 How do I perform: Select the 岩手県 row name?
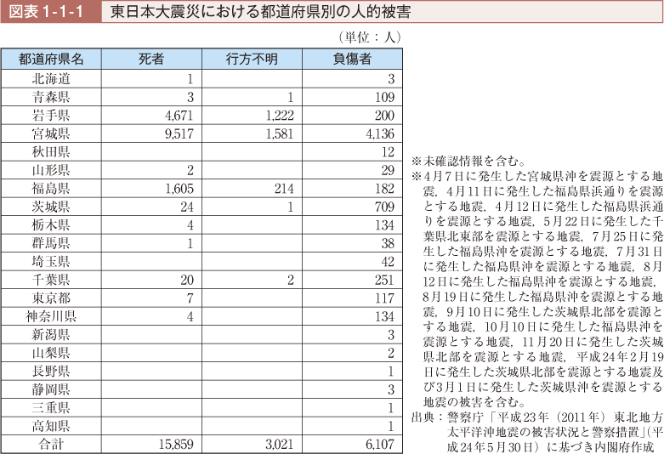click(x=51, y=115)
